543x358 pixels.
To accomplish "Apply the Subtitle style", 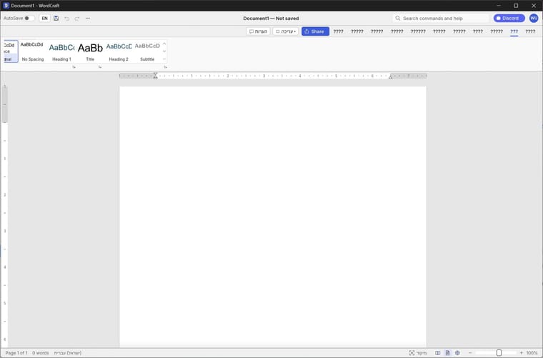I will (147, 51).
